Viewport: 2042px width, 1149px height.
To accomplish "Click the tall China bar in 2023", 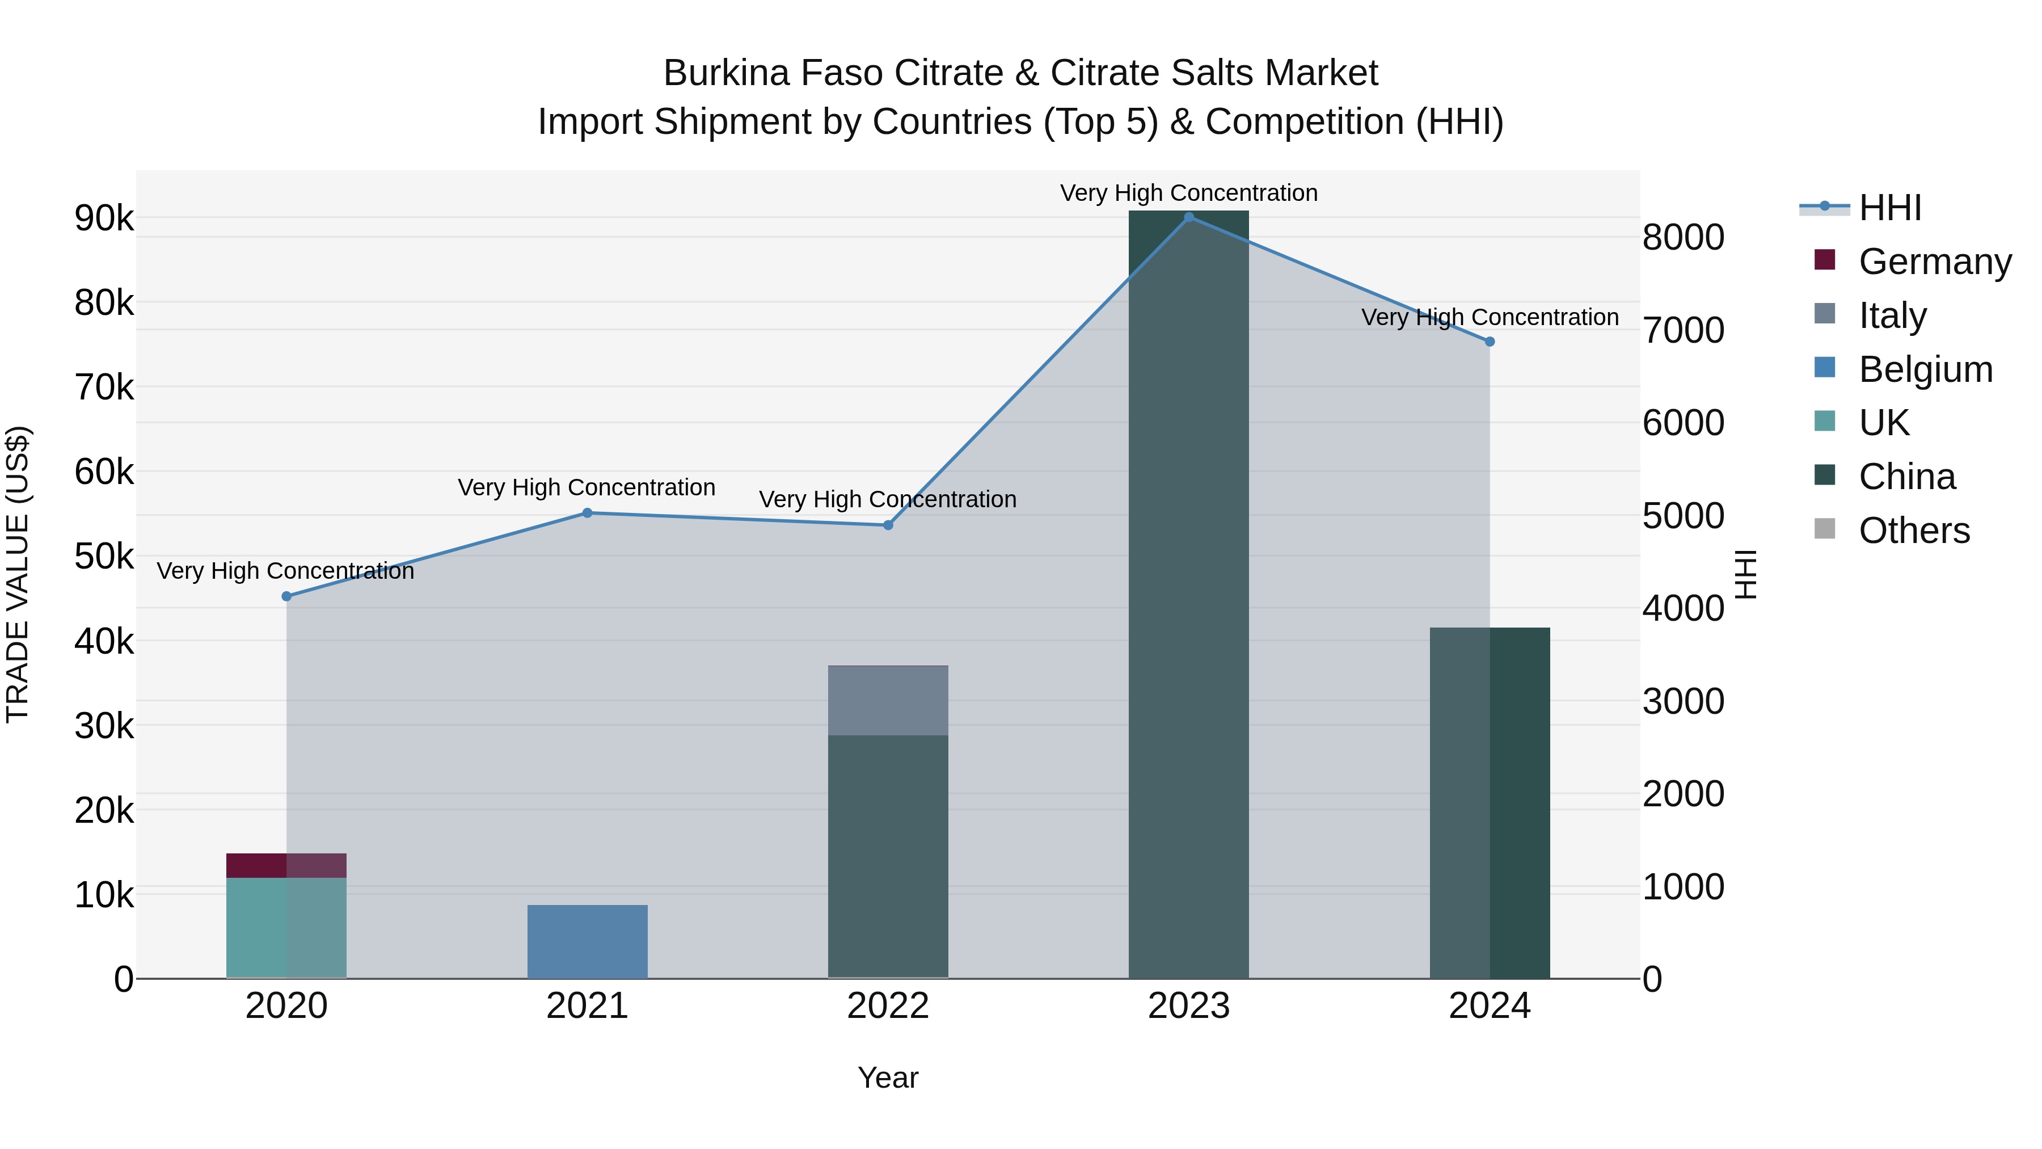I will [1189, 595].
